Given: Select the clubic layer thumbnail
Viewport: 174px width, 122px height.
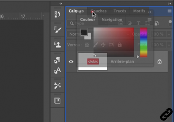Looking at the screenshot, I should pyautogui.click(x=93, y=62).
